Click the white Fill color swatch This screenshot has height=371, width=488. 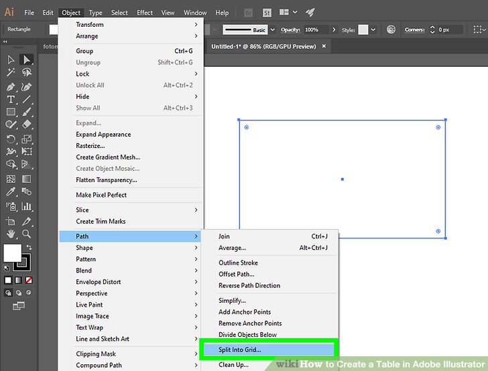(x=12, y=252)
